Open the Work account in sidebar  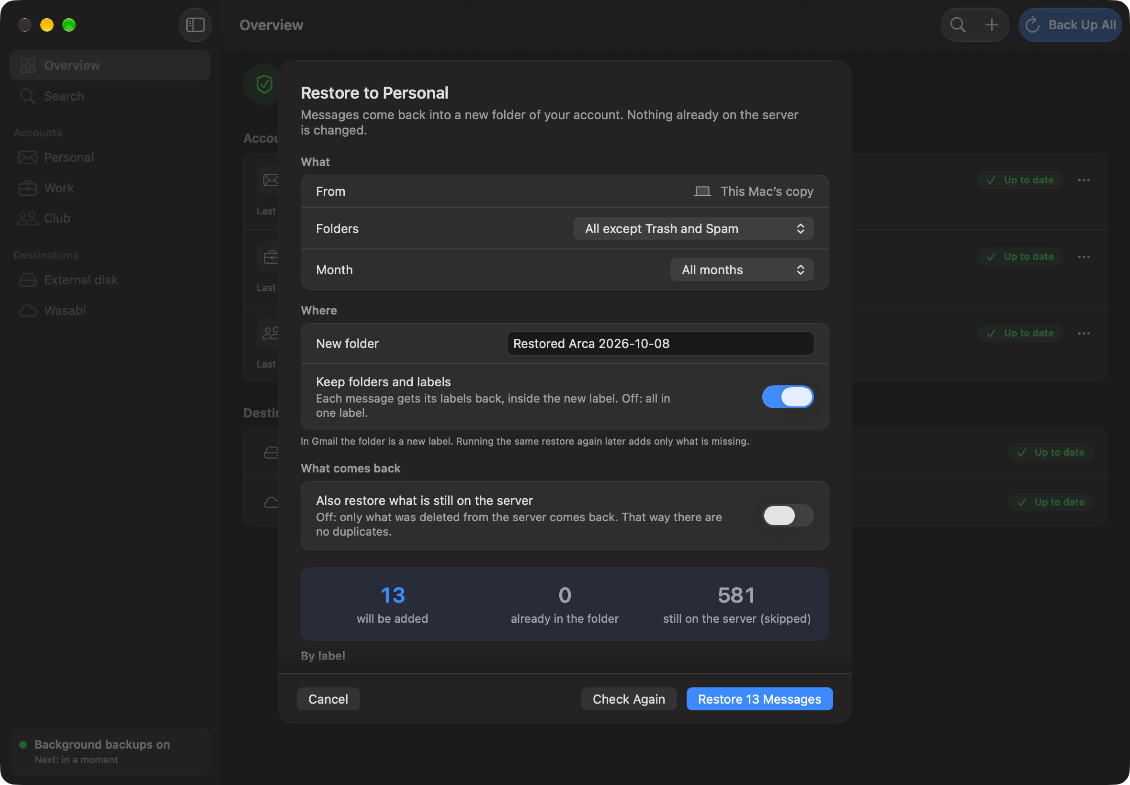110,188
